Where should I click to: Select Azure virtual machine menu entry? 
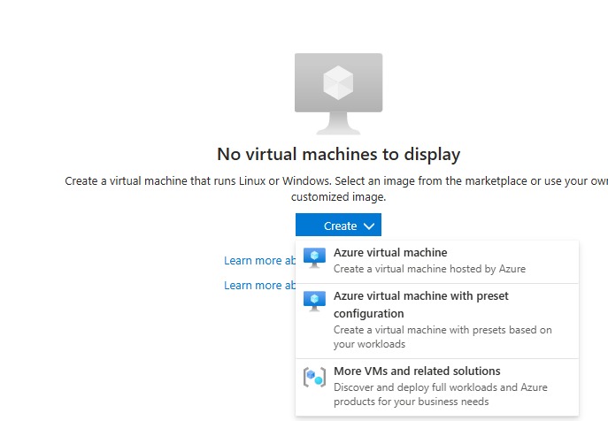[437, 262]
